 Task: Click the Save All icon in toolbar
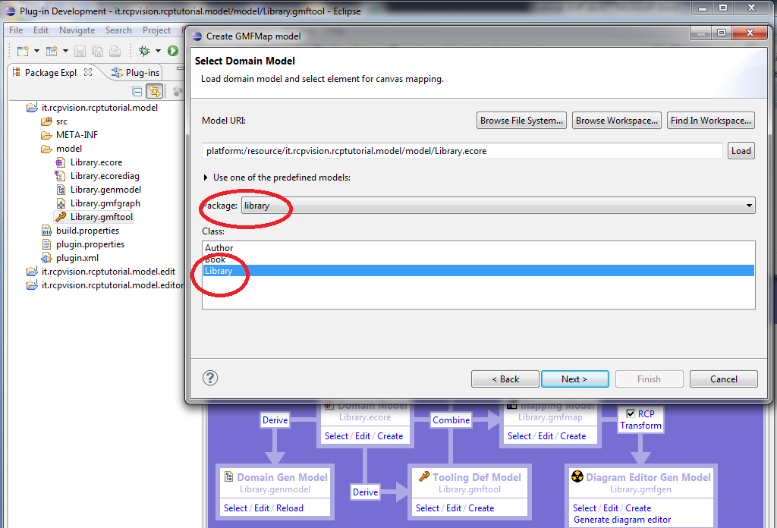click(98, 51)
